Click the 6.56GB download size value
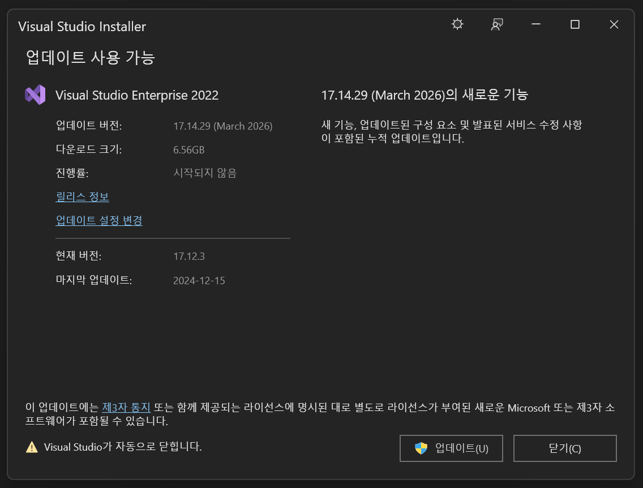 188,149
